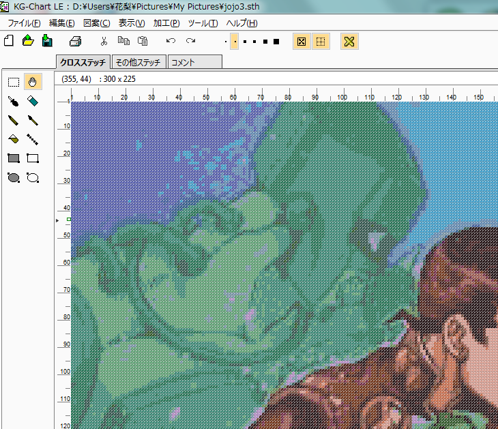This screenshot has height=429, width=498.
Task: Select the rectangular selection tool
Action: (x=14, y=82)
